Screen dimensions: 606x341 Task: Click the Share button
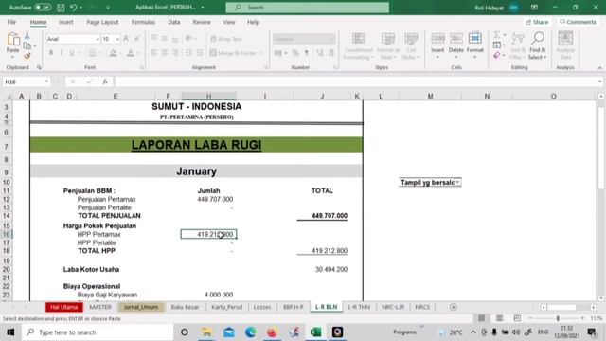point(537,22)
